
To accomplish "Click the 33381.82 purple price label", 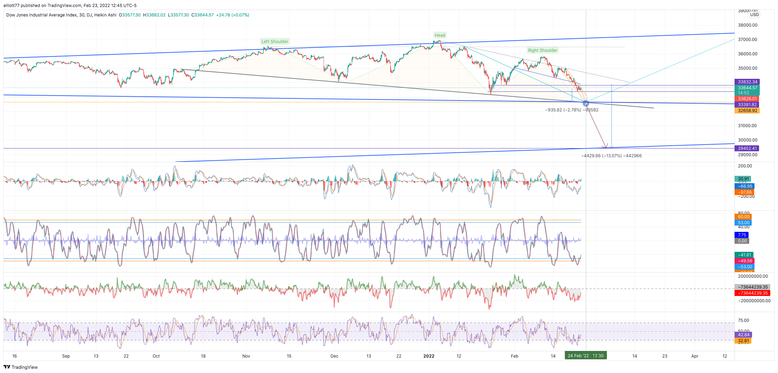I will pyautogui.click(x=747, y=105).
